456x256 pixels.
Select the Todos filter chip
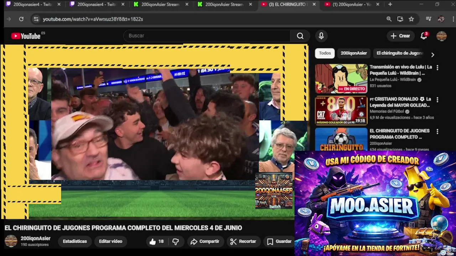[325, 53]
